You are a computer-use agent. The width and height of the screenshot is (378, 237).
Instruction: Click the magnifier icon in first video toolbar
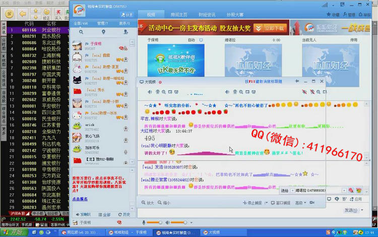coord(164,92)
